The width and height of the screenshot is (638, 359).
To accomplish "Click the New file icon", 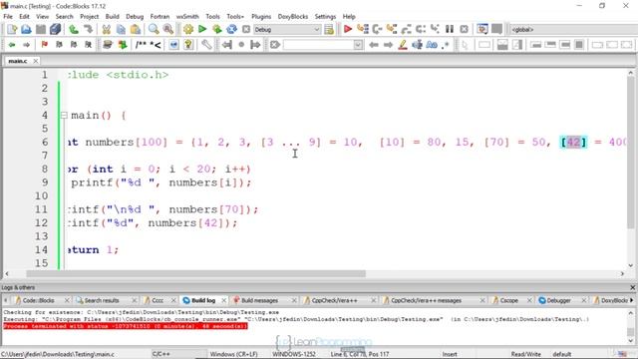I will [x=12, y=29].
